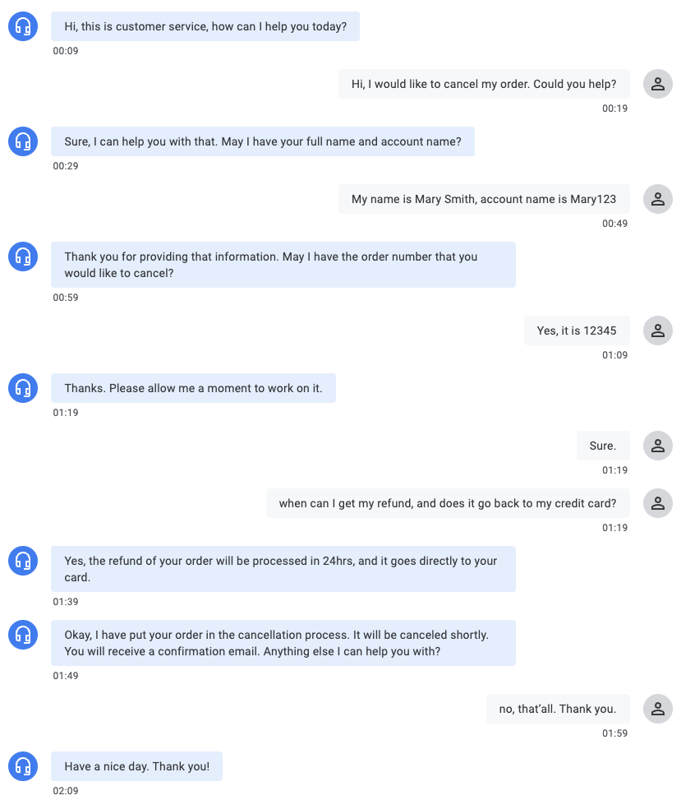681x800 pixels.
Task: Click the 'Have a nice day. Thank you!' bubble
Action: pos(136,766)
